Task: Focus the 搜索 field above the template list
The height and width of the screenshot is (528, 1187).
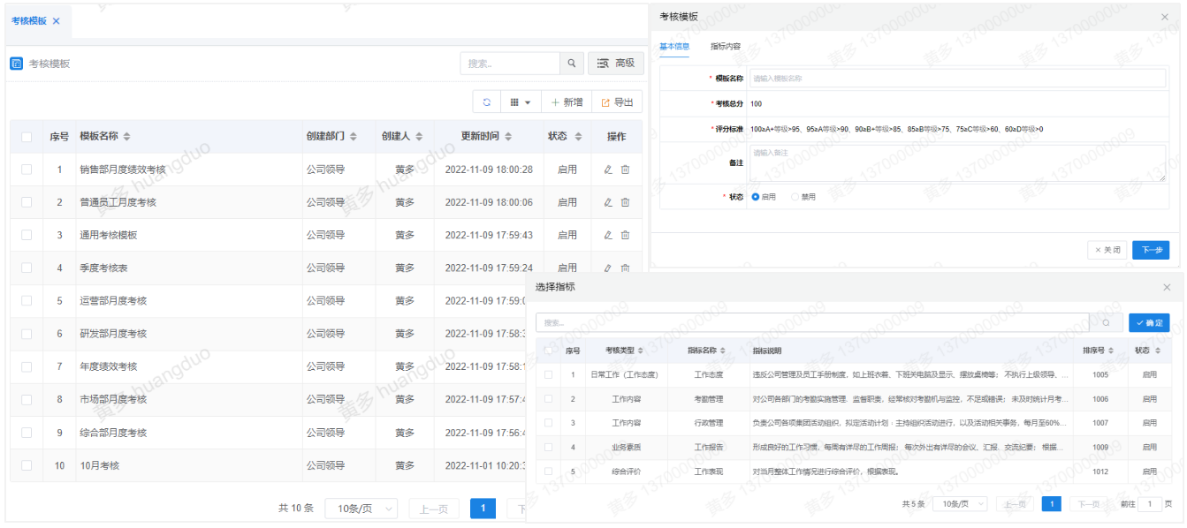Action: [510, 64]
